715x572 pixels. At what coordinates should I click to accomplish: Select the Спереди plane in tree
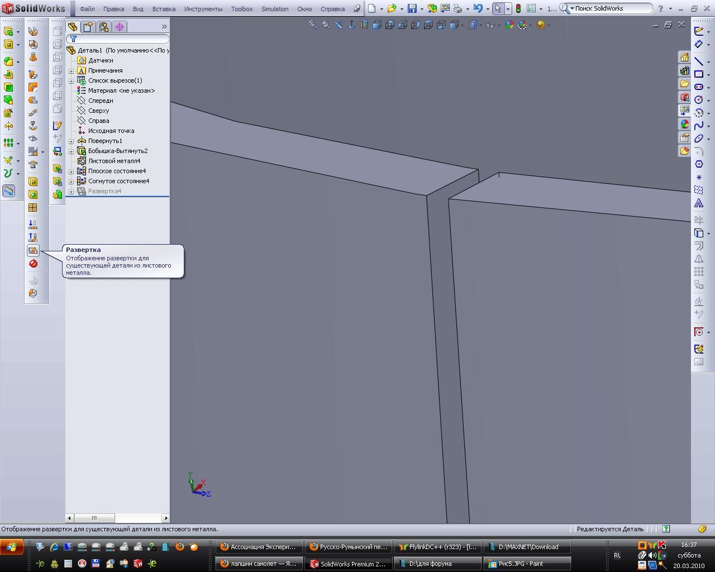tap(101, 101)
